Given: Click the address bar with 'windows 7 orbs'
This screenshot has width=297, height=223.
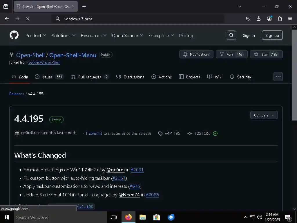Looking at the screenshot, I should pos(138,19).
